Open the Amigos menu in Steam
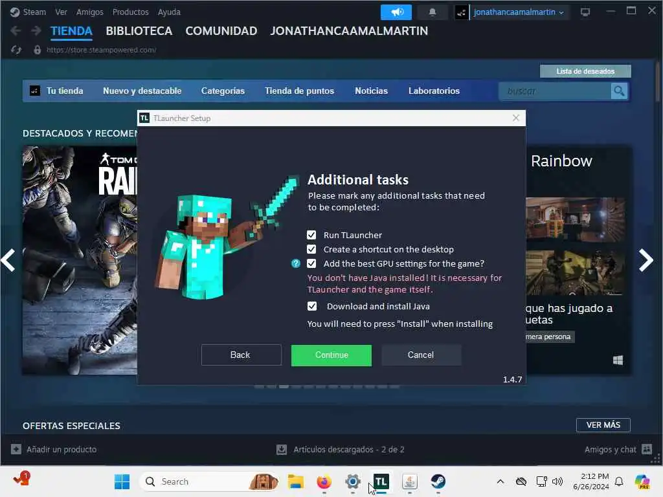The image size is (663, 497). pos(89,12)
